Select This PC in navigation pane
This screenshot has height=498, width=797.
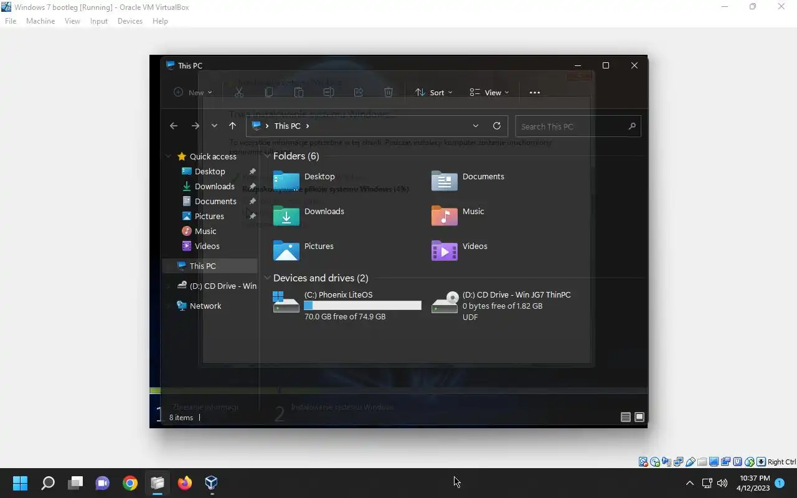(210, 266)
